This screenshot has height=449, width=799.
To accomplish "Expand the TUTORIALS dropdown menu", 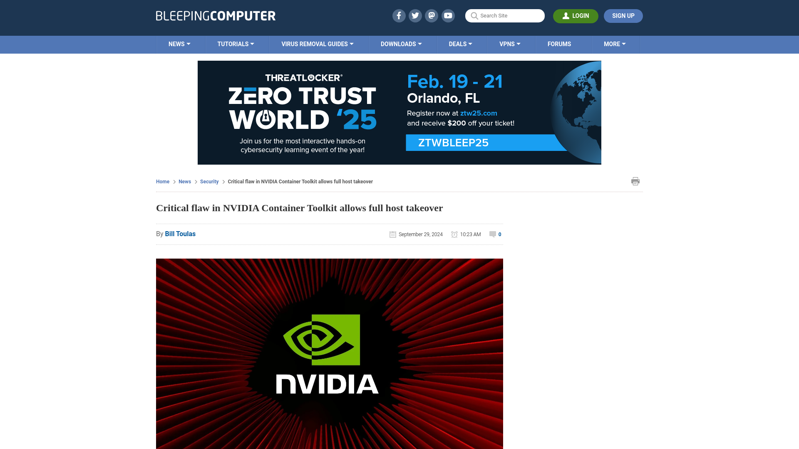I will click(236, 44).
